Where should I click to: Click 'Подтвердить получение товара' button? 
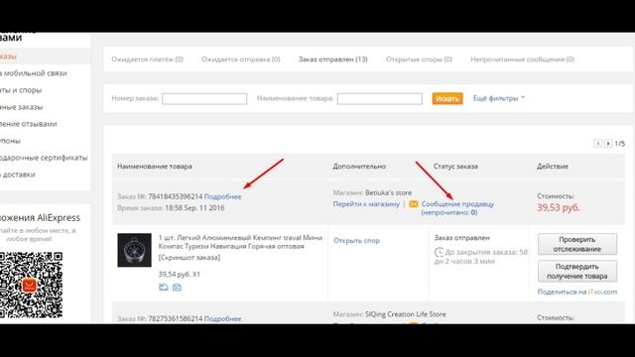point(577,271)
